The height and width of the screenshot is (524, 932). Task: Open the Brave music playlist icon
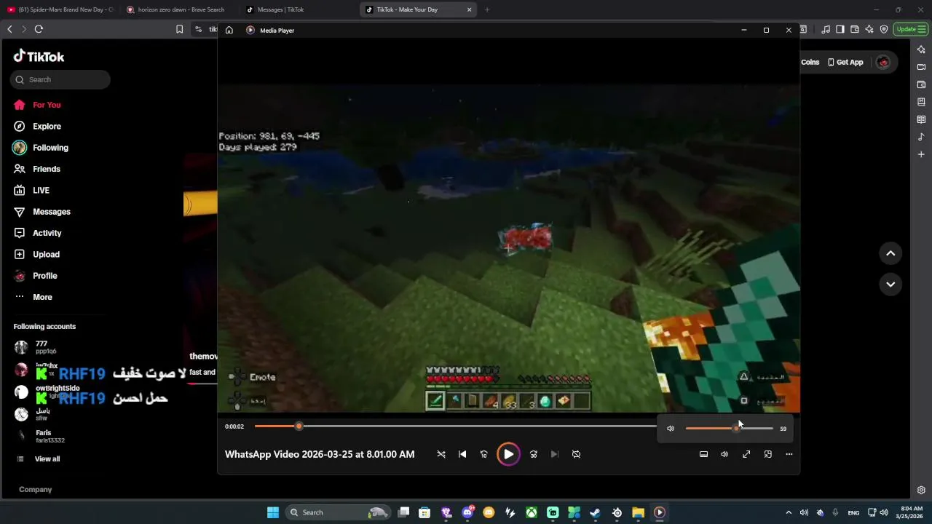826,29
